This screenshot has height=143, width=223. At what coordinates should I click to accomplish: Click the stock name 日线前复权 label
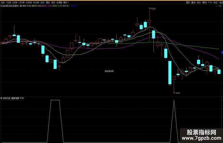coord(10,6)
